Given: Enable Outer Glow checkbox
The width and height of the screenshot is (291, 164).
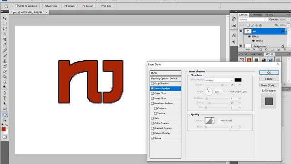Looking at the screenshot, I should [152, 93].
